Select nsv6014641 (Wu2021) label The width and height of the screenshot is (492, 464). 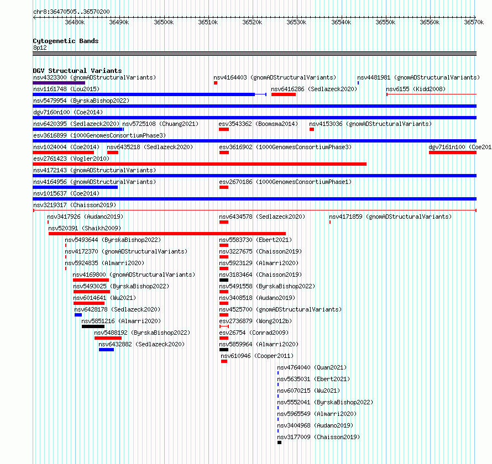[x=104, y=298]
